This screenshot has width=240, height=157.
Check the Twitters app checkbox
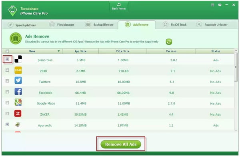pyautogui.click(x=7, y=81)
